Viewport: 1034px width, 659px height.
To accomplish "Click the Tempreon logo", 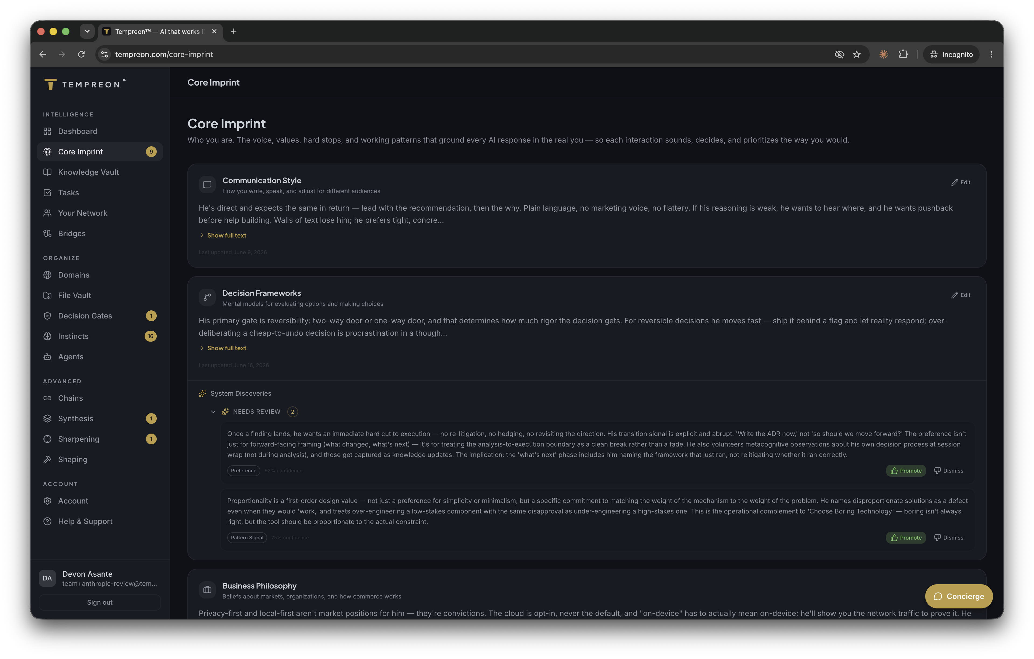I will point(85,84).
